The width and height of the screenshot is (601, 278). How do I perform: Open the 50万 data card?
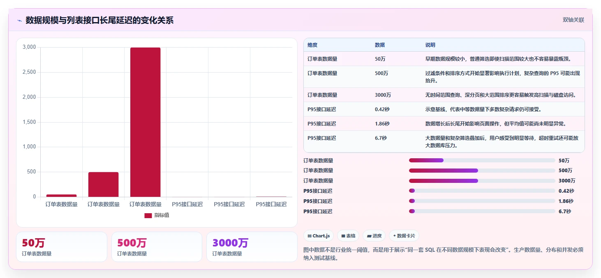pos(62,247)
